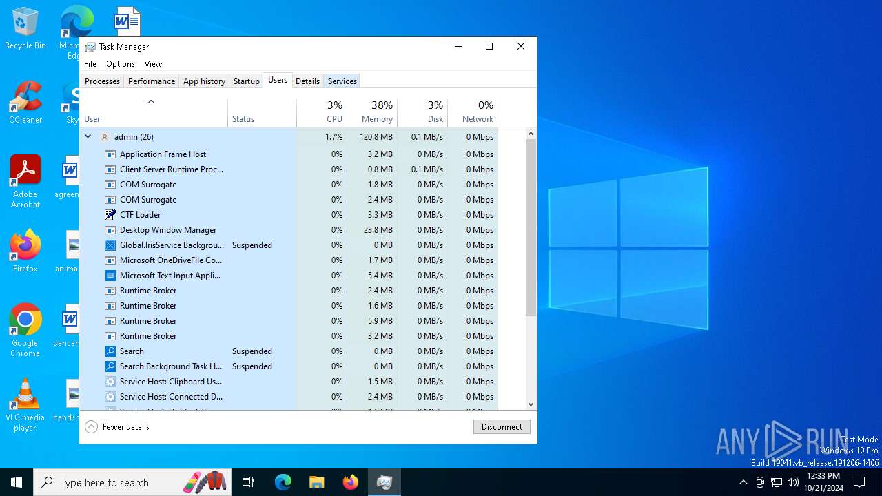Click the Microsoft Text Input Application icon
The width and height of the screenshot is (882, 496).
(110, 276)
